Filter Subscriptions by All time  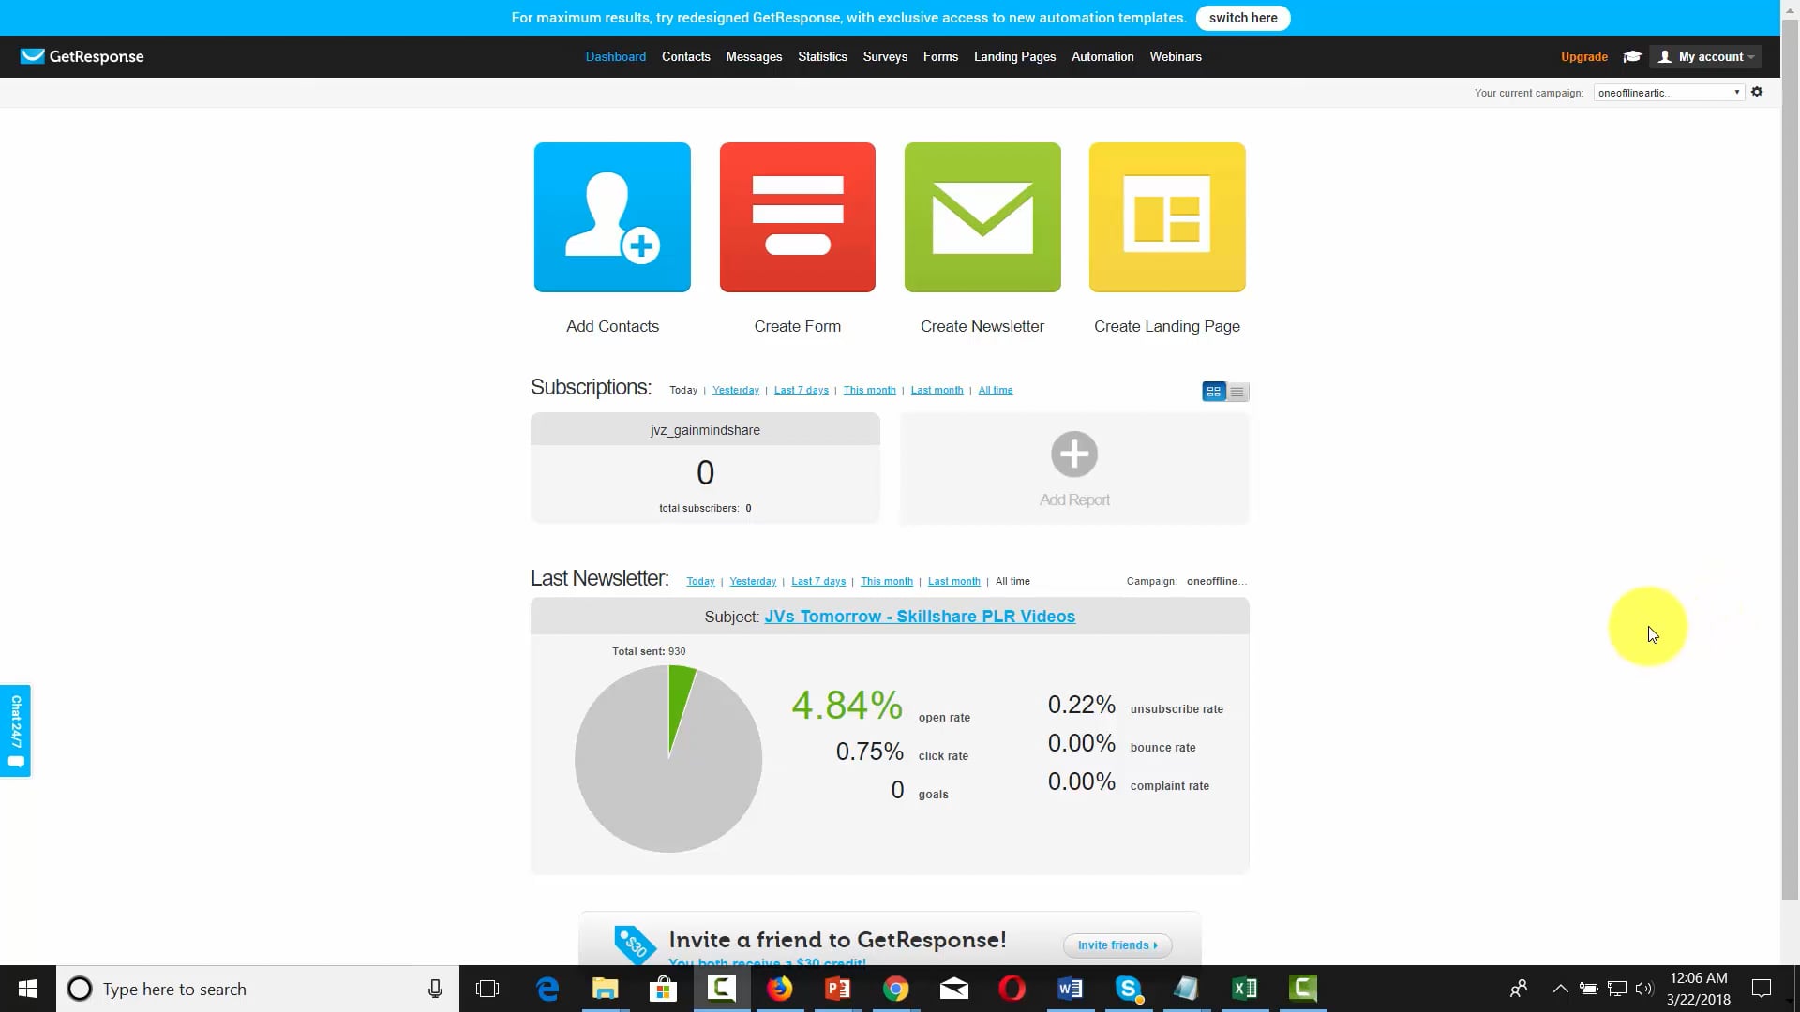pos(996,391)
